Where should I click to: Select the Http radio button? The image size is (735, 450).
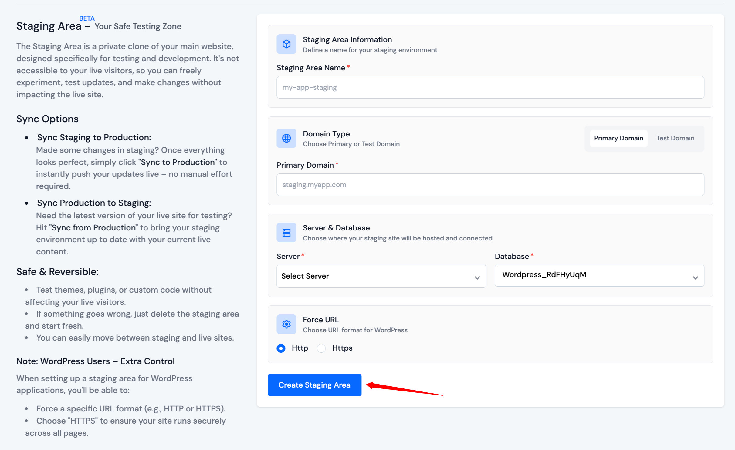281,348
